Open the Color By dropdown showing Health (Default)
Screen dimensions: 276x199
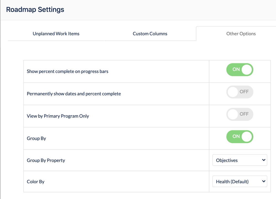point(240,181)
